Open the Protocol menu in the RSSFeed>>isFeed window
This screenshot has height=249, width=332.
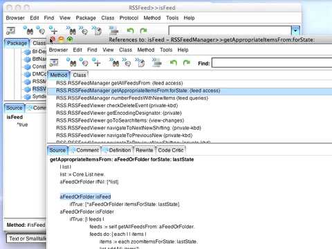coord(129,18)
